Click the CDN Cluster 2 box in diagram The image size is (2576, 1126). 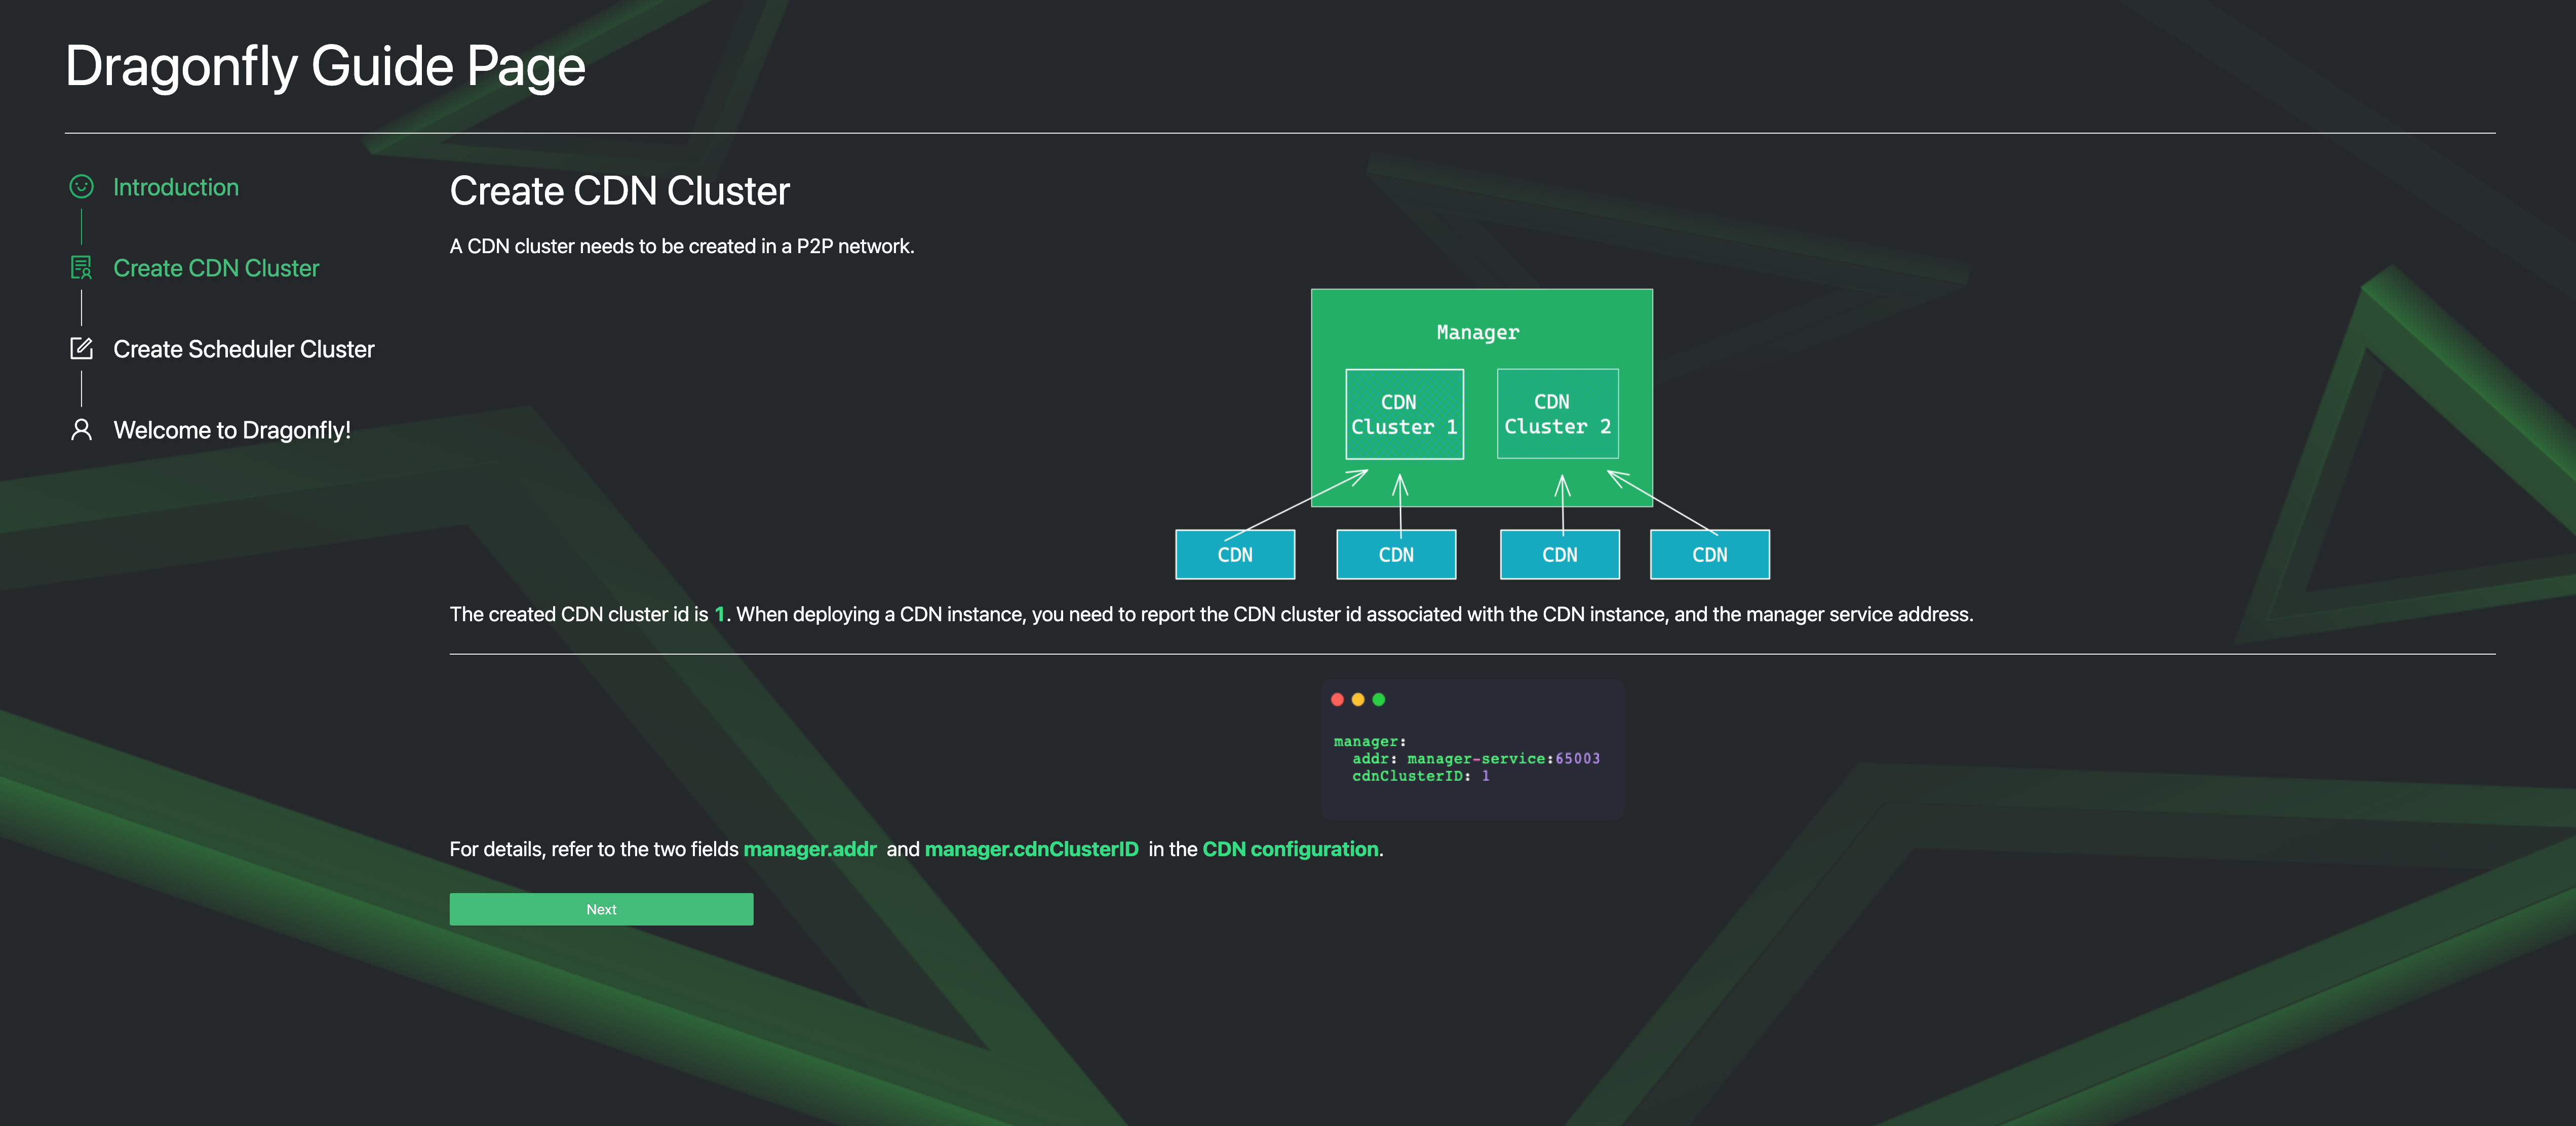[x=1557, y=414]
